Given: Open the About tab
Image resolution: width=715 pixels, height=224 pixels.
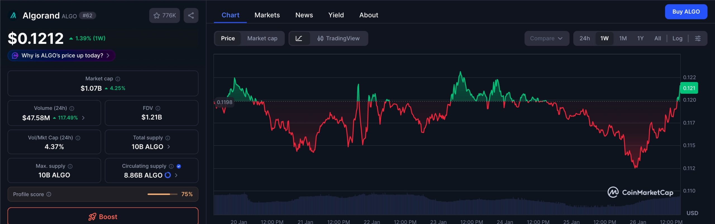Looking at the screenshot, I should point(369,15).
